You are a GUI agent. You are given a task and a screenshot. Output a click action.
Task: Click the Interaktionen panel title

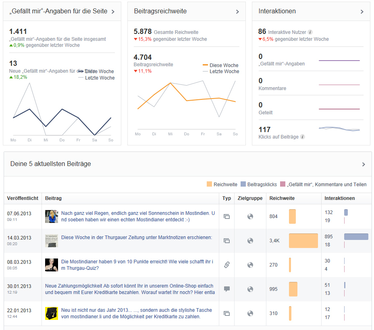click(277, 11)
